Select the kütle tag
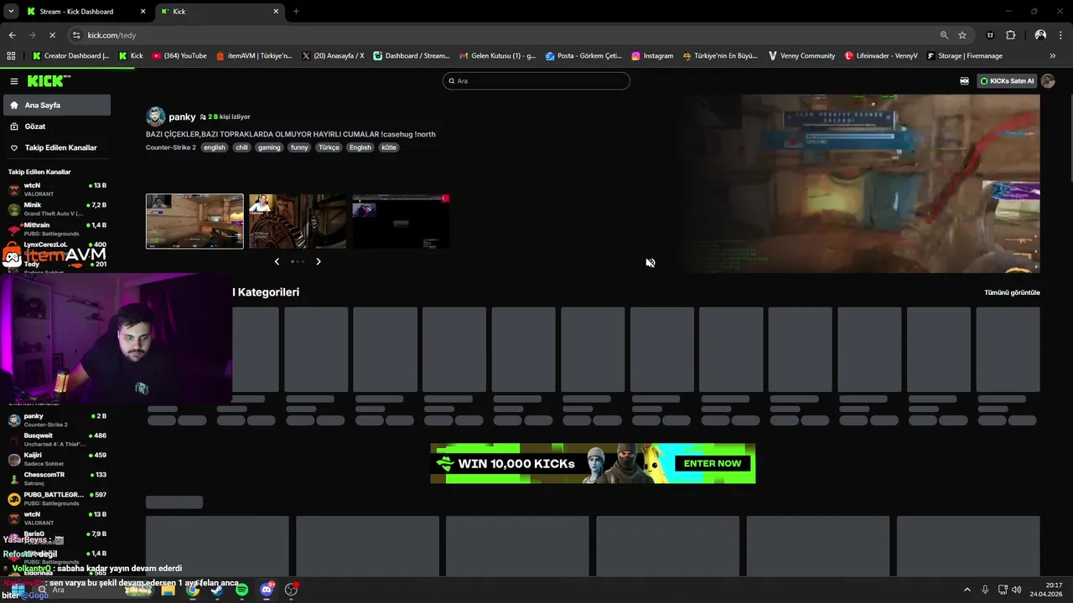Image resolution: width=1073 pixels, height=603 pixels. [389, 147]
